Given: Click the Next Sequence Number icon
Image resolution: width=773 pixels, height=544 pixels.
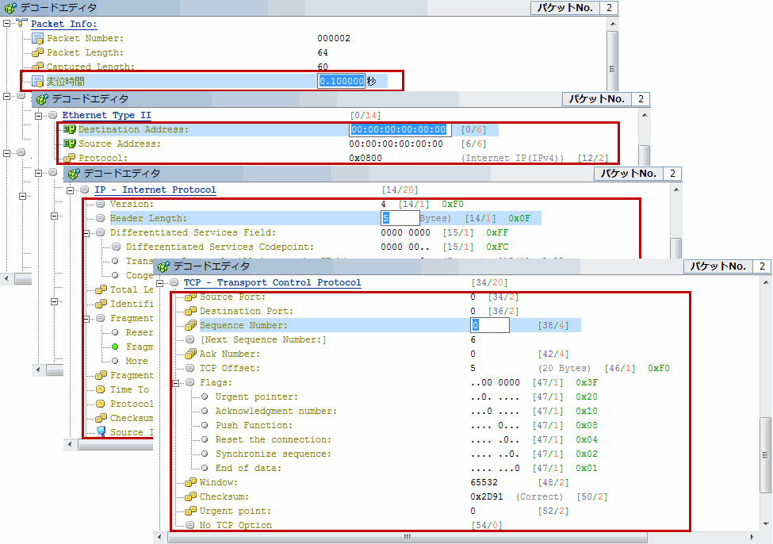Looking at the screenshot, I should click(x=190, y=340).
